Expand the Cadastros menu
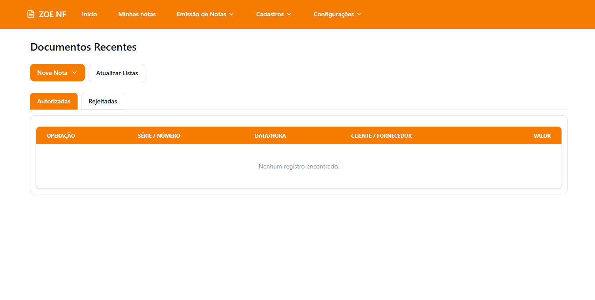The height and width of the screenshot is (300, 595). pos(274,14)
